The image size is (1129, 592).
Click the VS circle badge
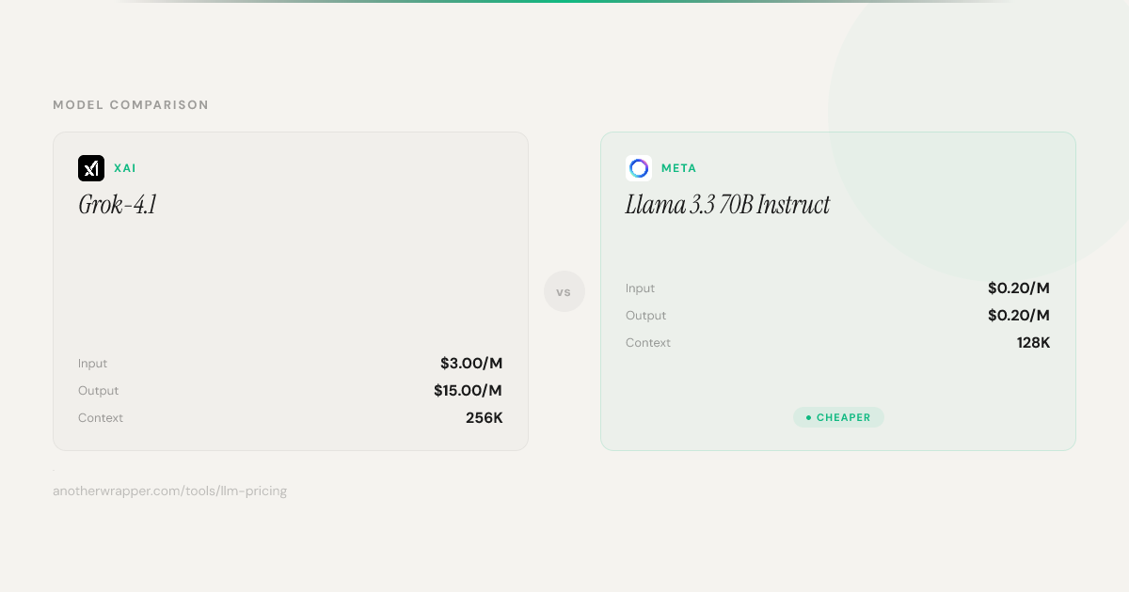564,291
